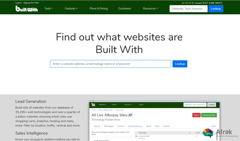Viewport: 240px width, 141px height.
Task: Focus the header Website, Tech, Keyword search box
Action: [x=189, y=9]
